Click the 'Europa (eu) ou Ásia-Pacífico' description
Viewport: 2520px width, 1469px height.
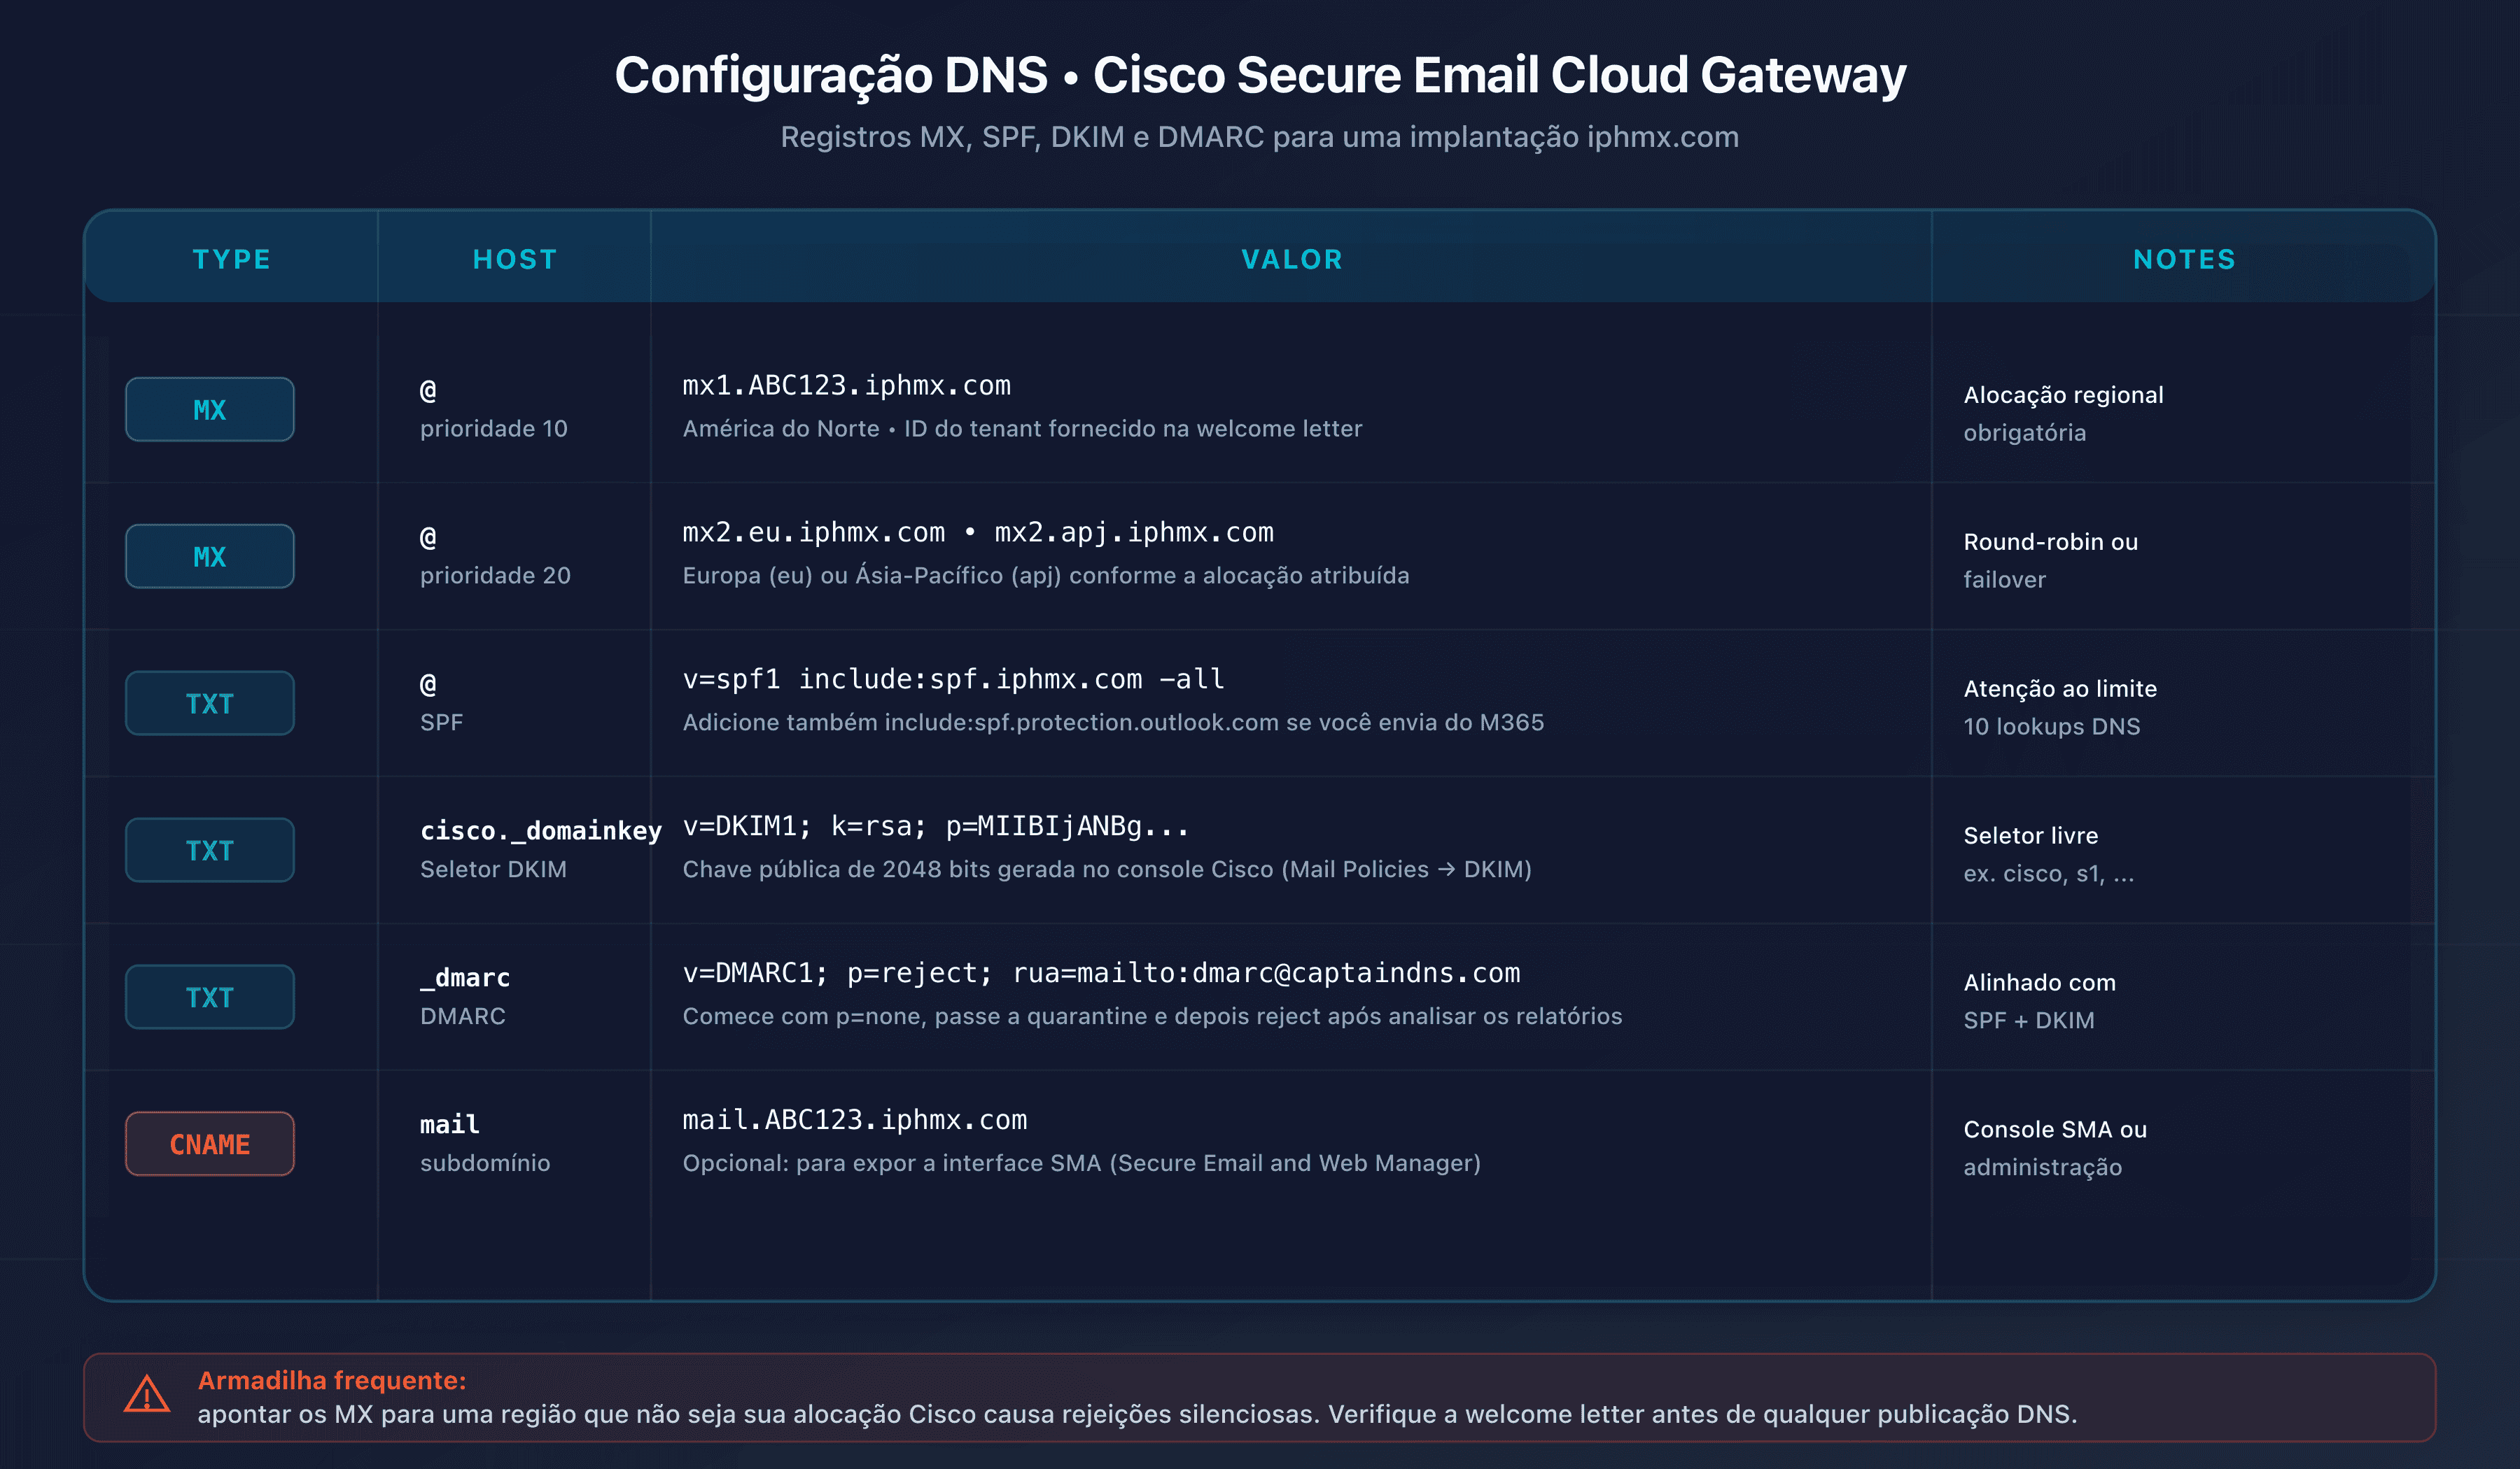pos(1046,576)
